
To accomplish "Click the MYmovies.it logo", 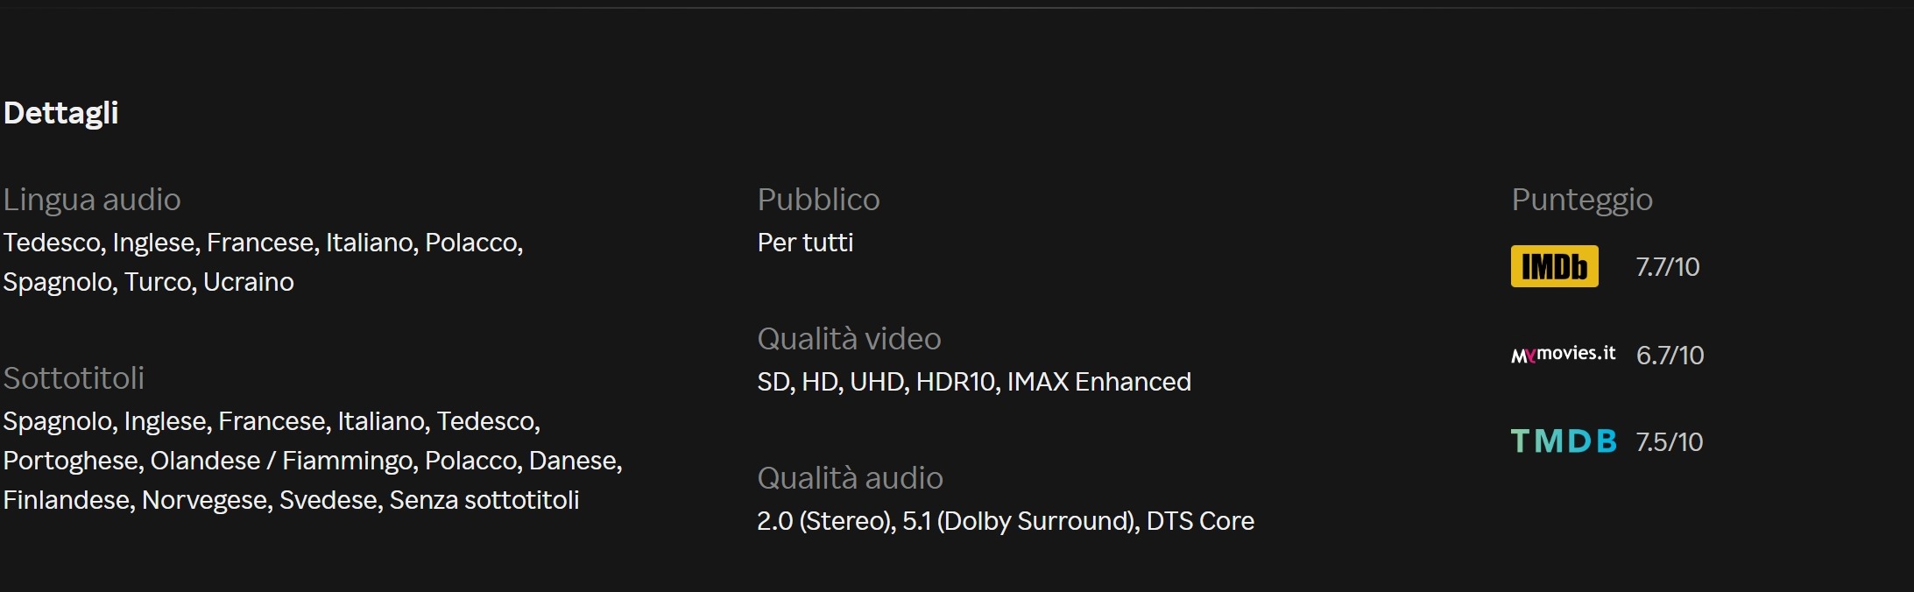I will (x=1564, y=354).
